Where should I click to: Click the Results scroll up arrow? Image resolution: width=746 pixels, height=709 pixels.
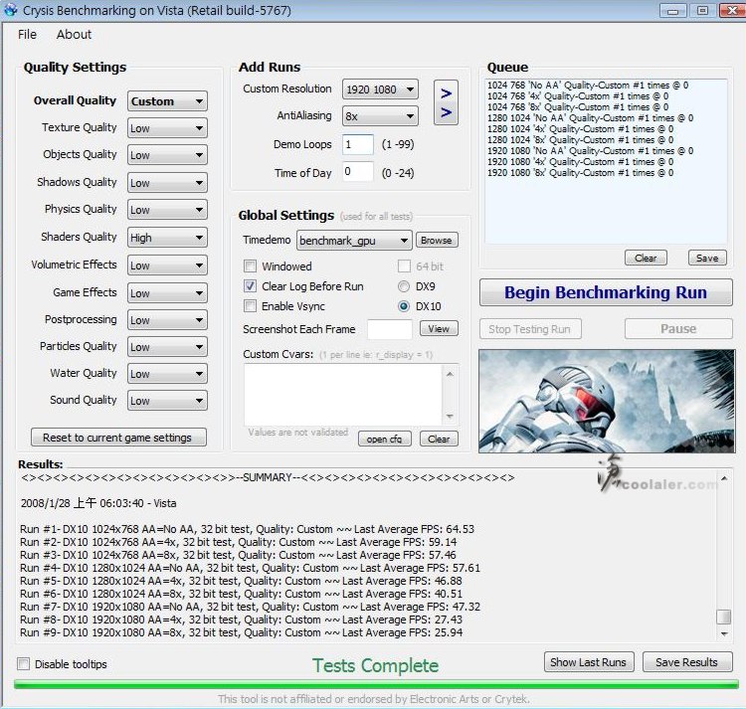click(724, 478)
